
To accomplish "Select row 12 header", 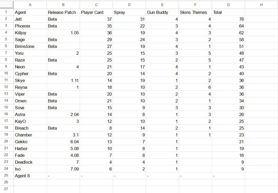I will (x=7, y=87).
